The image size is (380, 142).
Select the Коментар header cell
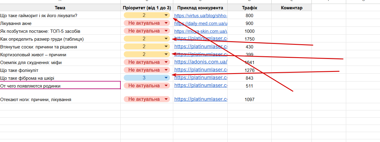pos(292,8)
